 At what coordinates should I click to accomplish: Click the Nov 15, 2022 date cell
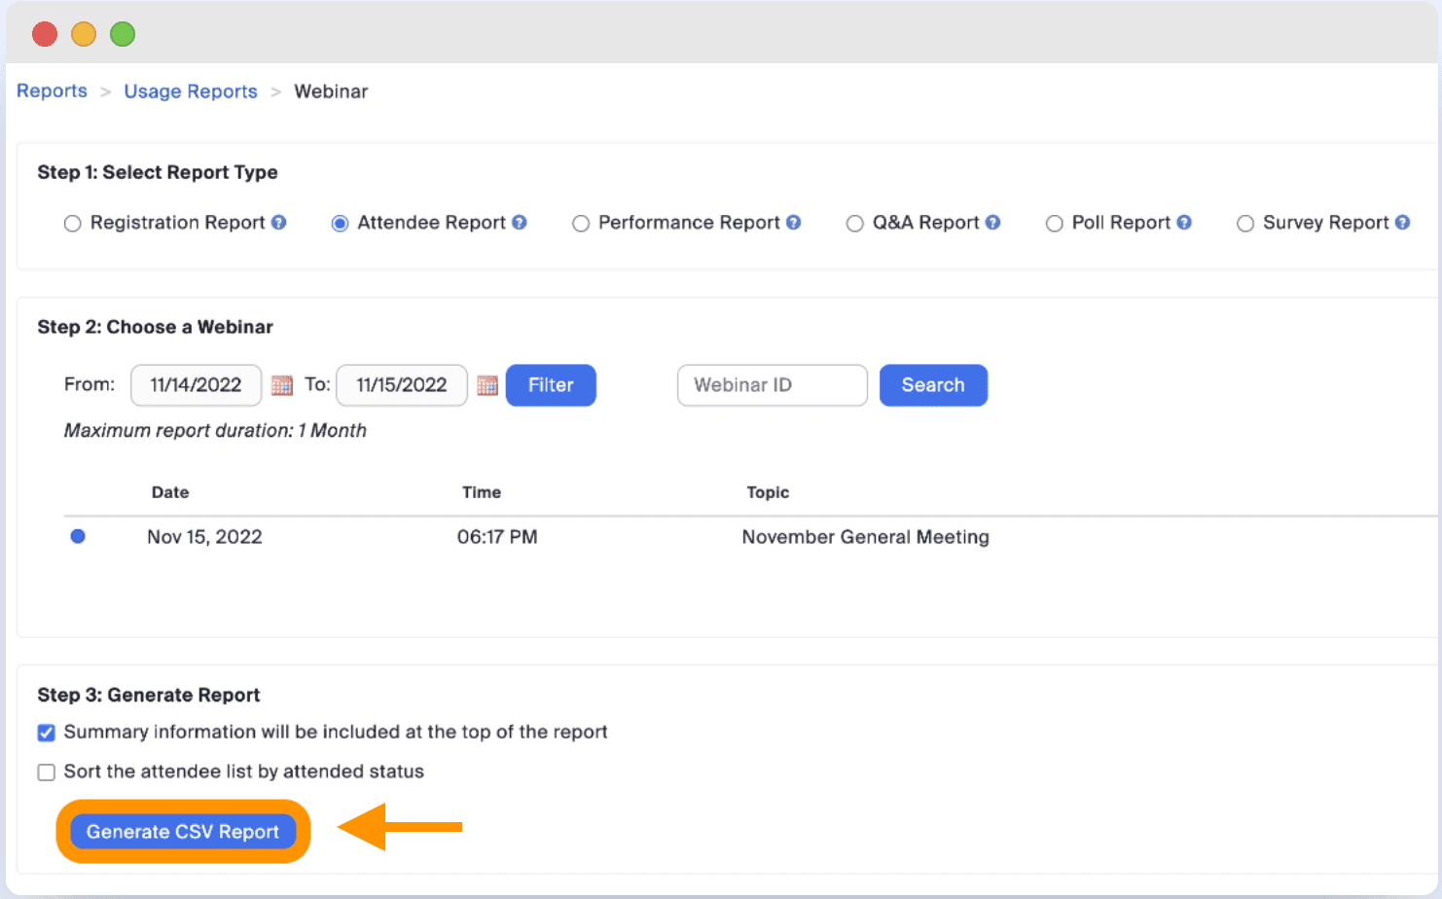[x=204, y=537]
